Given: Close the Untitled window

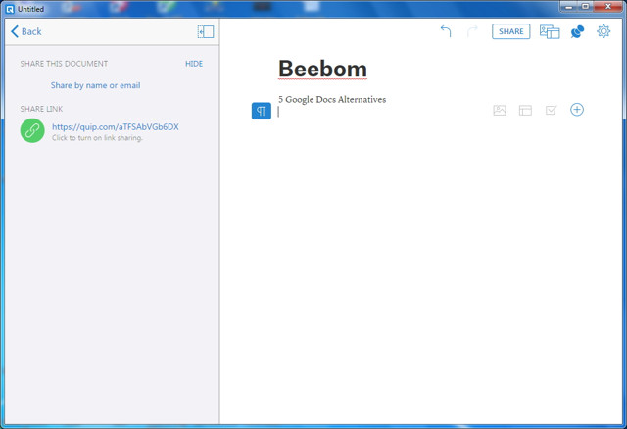Looking at the screenshot, I should (x=607, y=7).
